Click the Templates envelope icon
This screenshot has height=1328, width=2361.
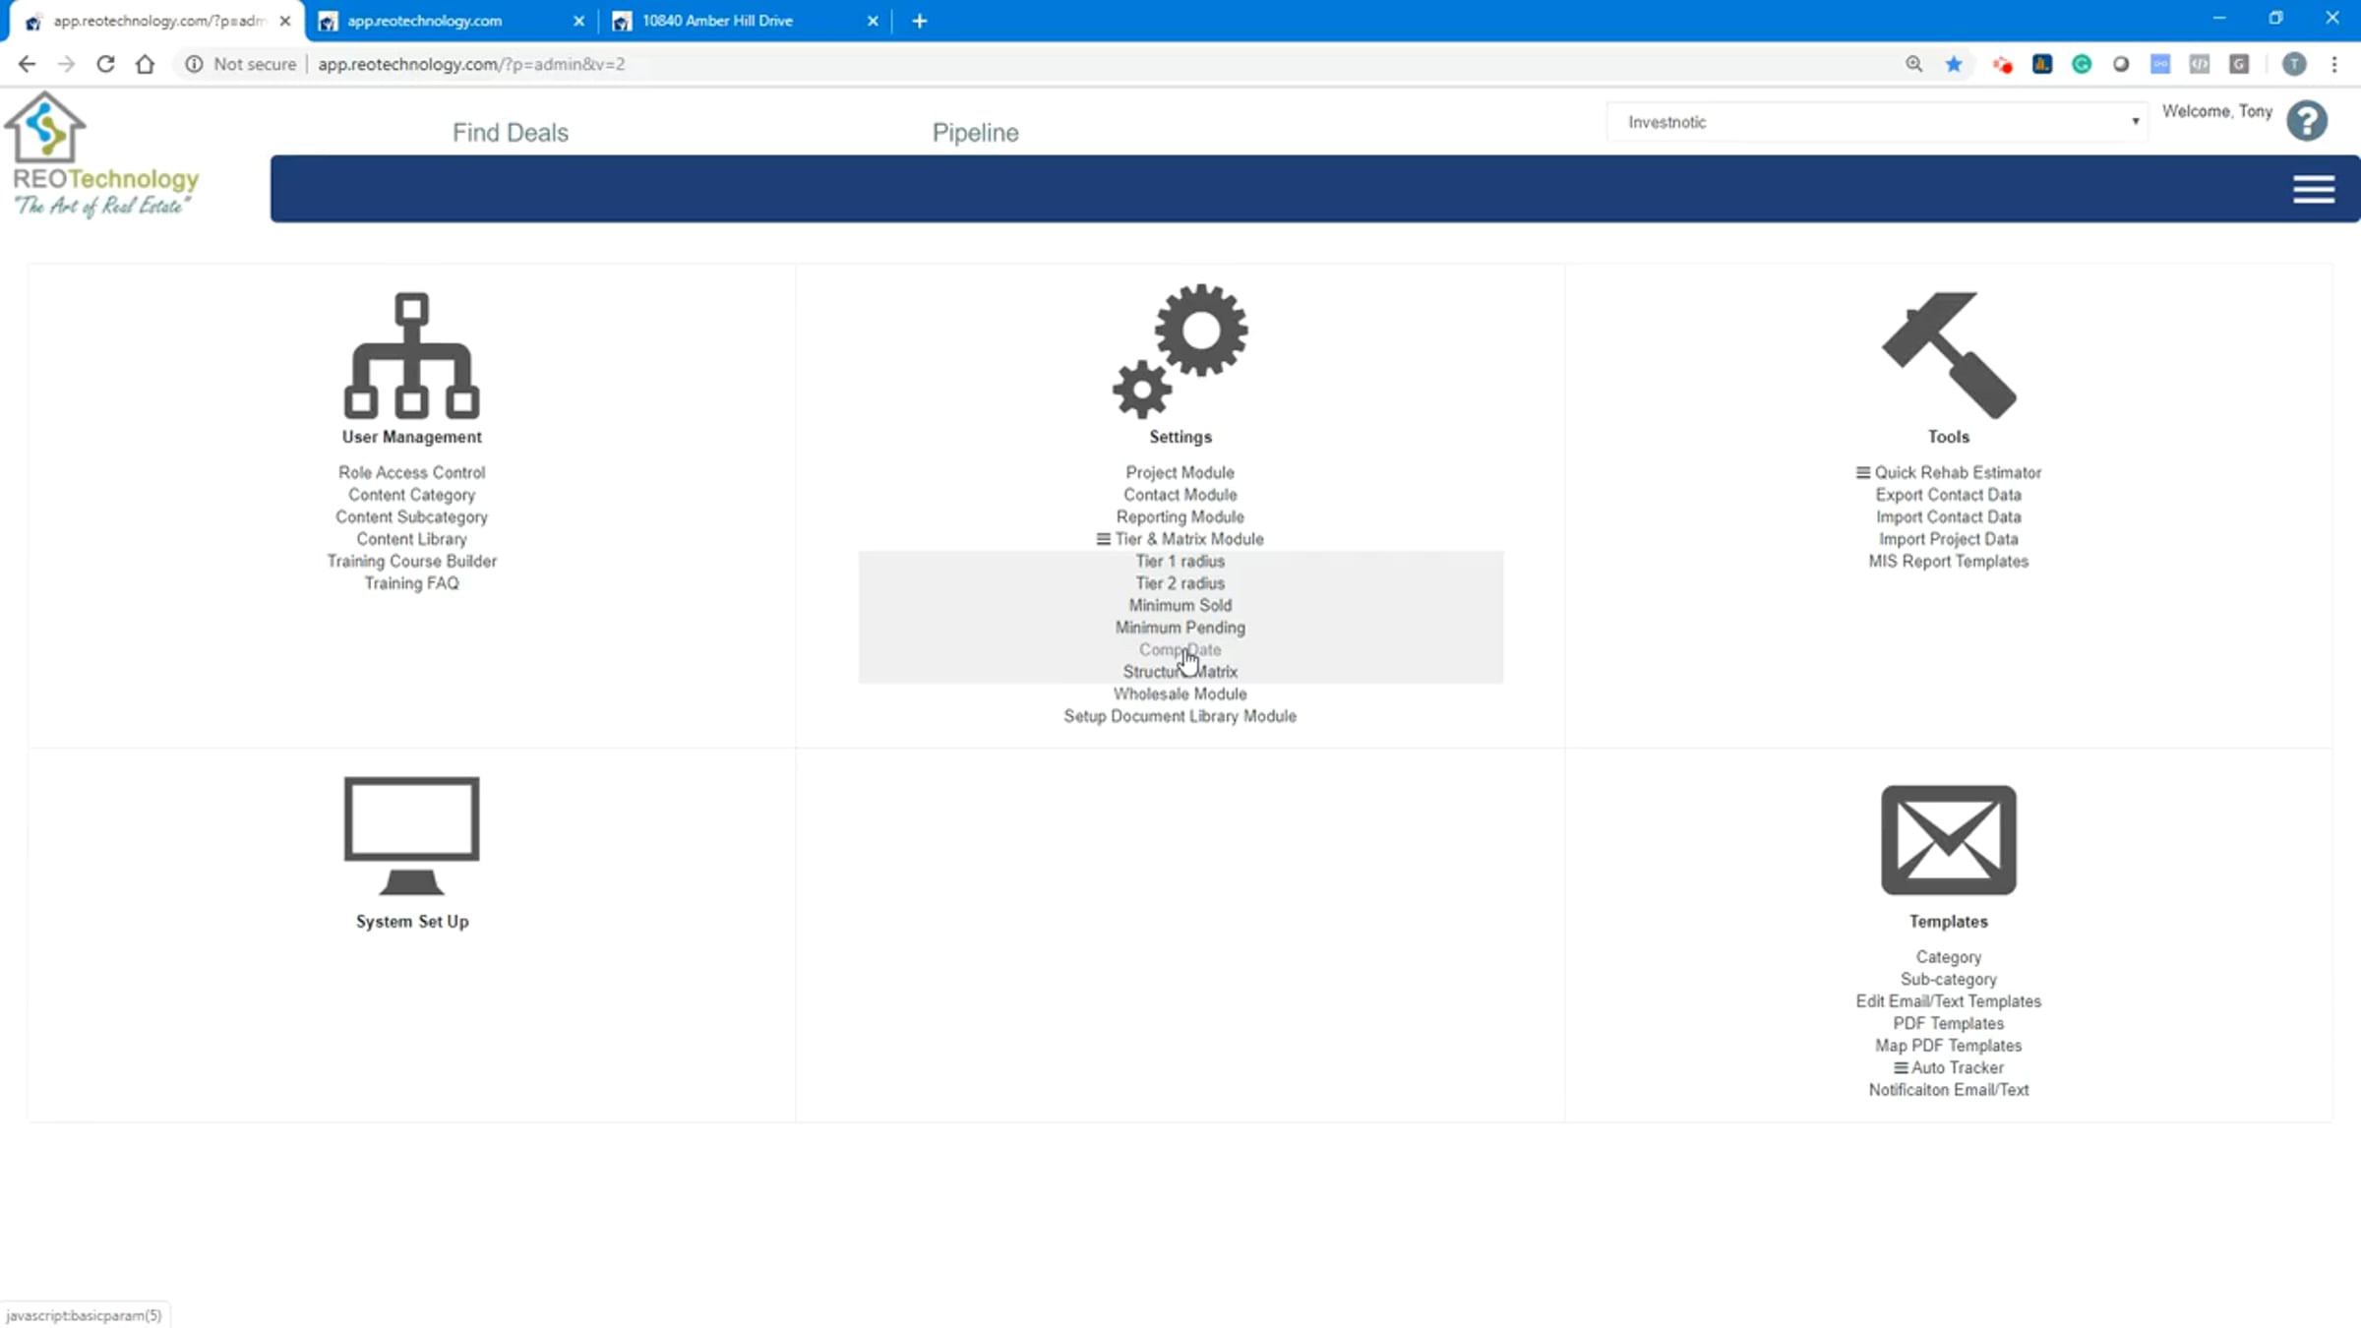[x=1948, y=839]
